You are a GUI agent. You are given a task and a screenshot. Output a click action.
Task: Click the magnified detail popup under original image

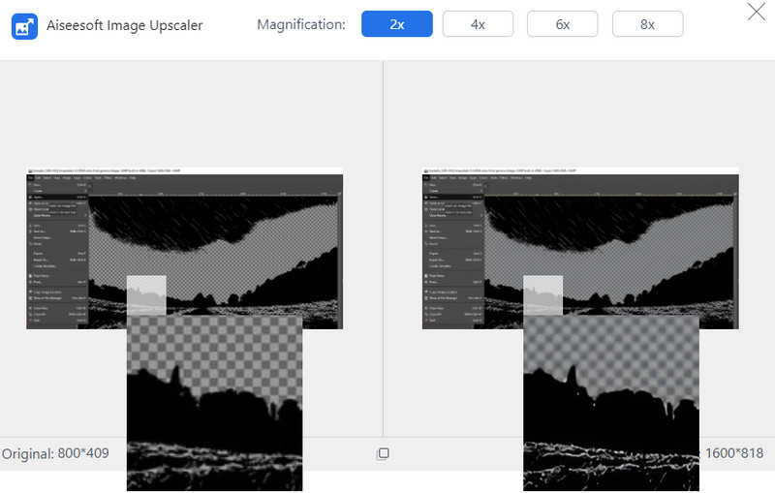tap(214, 402)
